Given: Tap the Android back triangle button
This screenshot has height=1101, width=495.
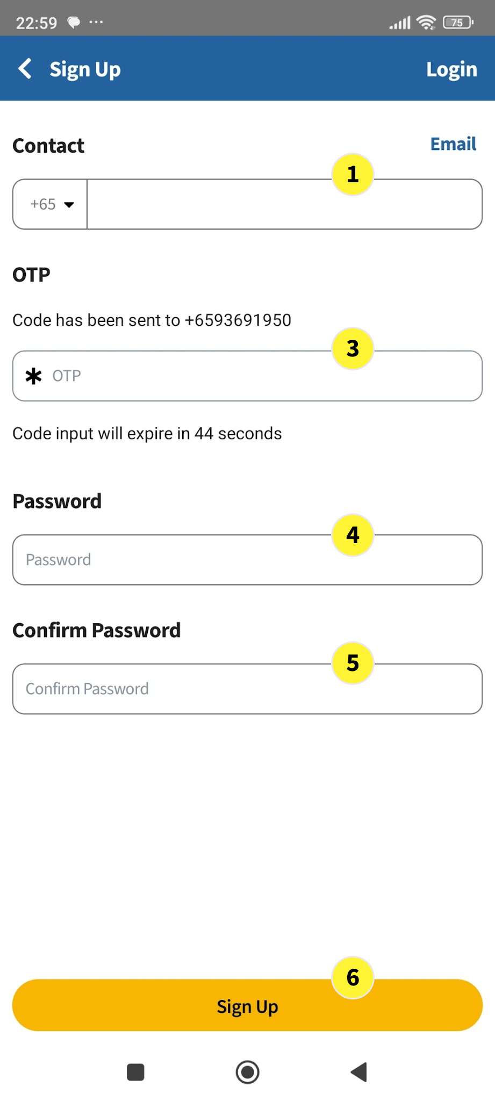Looking at the screenshot, I should pos(359,1072).
